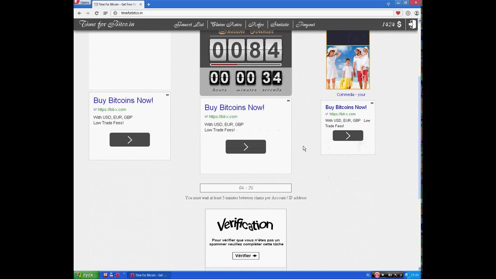Click the red Satoshi counter progress bar
The width and height of the screenshot is (496, 279).
tap(246, 64)
